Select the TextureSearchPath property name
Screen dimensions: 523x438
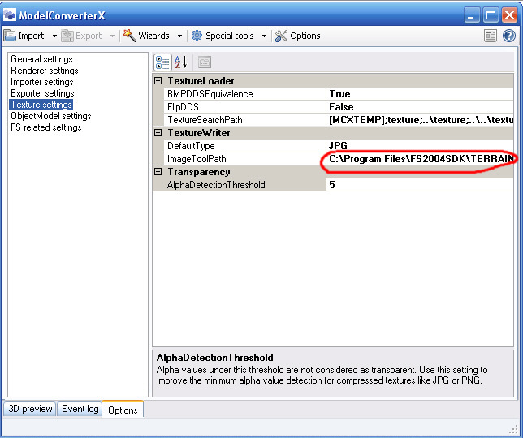[205, 120]
